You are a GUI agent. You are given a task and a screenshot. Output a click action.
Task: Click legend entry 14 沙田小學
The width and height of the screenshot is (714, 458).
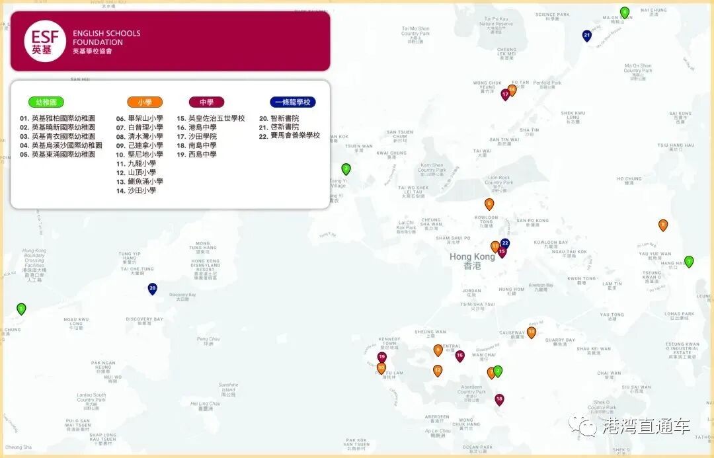[x=136, y=190]
